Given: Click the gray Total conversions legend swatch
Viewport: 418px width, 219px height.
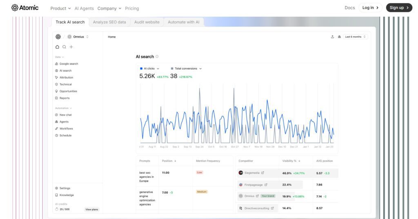Looking at the screenshot, I should (x=172, y=69).
